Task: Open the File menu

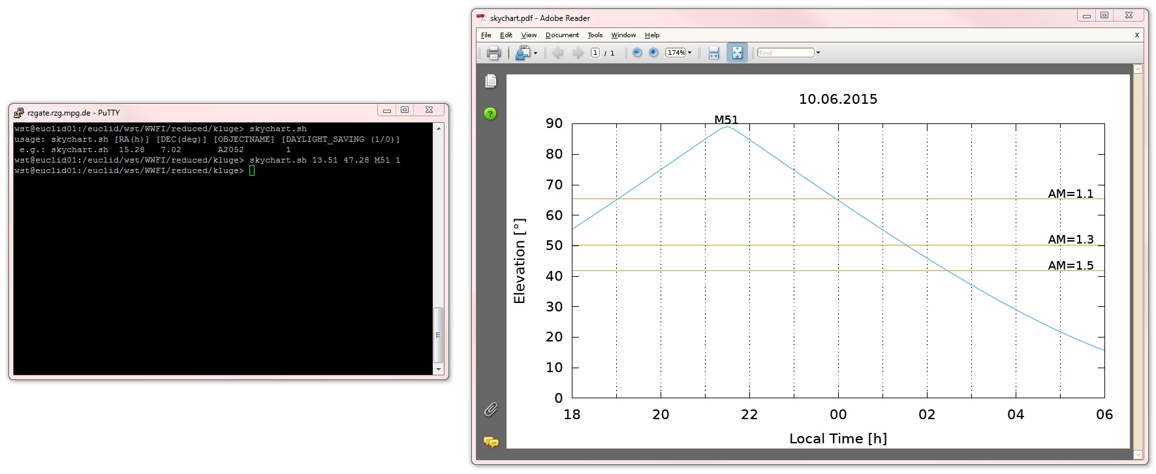Action: pos(486,35)
